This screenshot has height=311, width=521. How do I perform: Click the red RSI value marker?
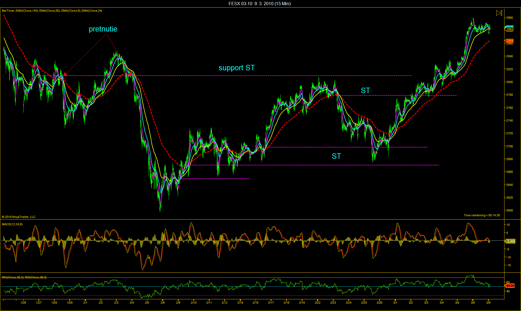[510, 285]
